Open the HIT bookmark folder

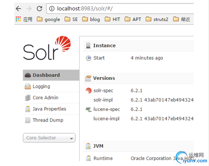tap(112, 19)
